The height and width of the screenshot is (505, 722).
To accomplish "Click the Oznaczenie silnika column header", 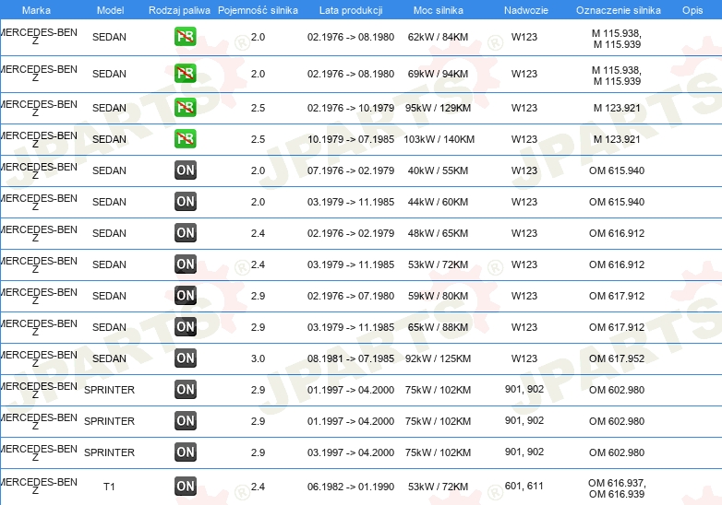I will click(x=619, y=10).
